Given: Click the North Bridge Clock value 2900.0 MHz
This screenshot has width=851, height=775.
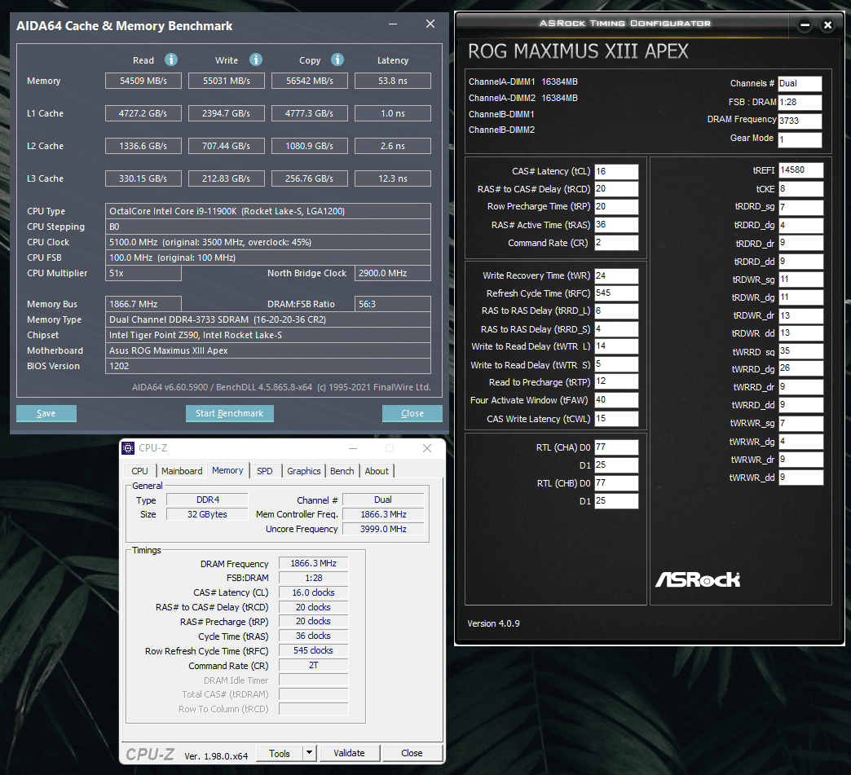Looking at the screenshot, I should pos(393,273).
